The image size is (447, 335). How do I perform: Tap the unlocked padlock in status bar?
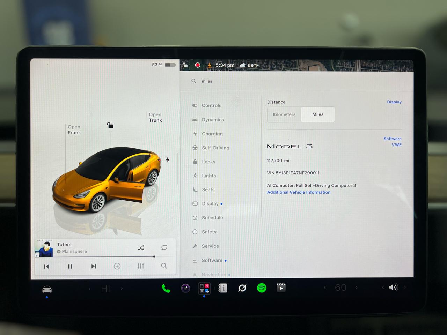pos(185,65)
